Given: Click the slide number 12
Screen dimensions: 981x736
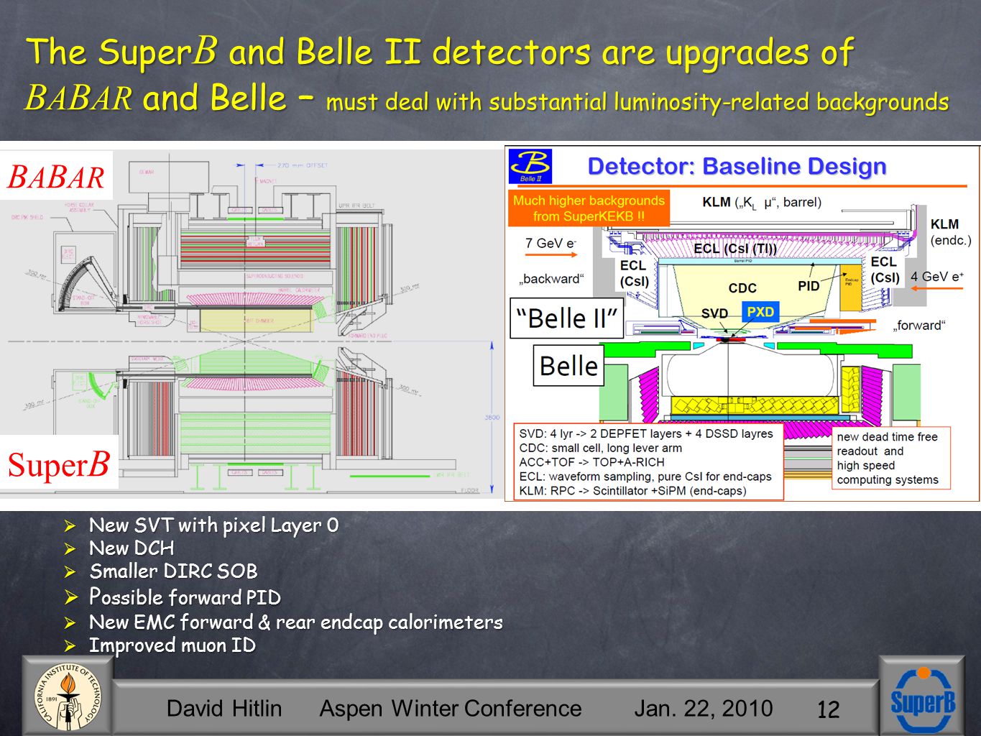Looking at the screenshot, I should (x=828, y=710).
